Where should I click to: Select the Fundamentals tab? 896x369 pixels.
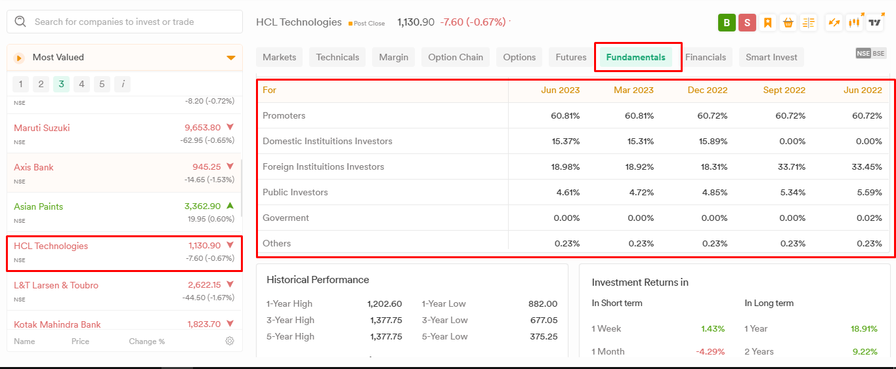[x=635, y=57]
